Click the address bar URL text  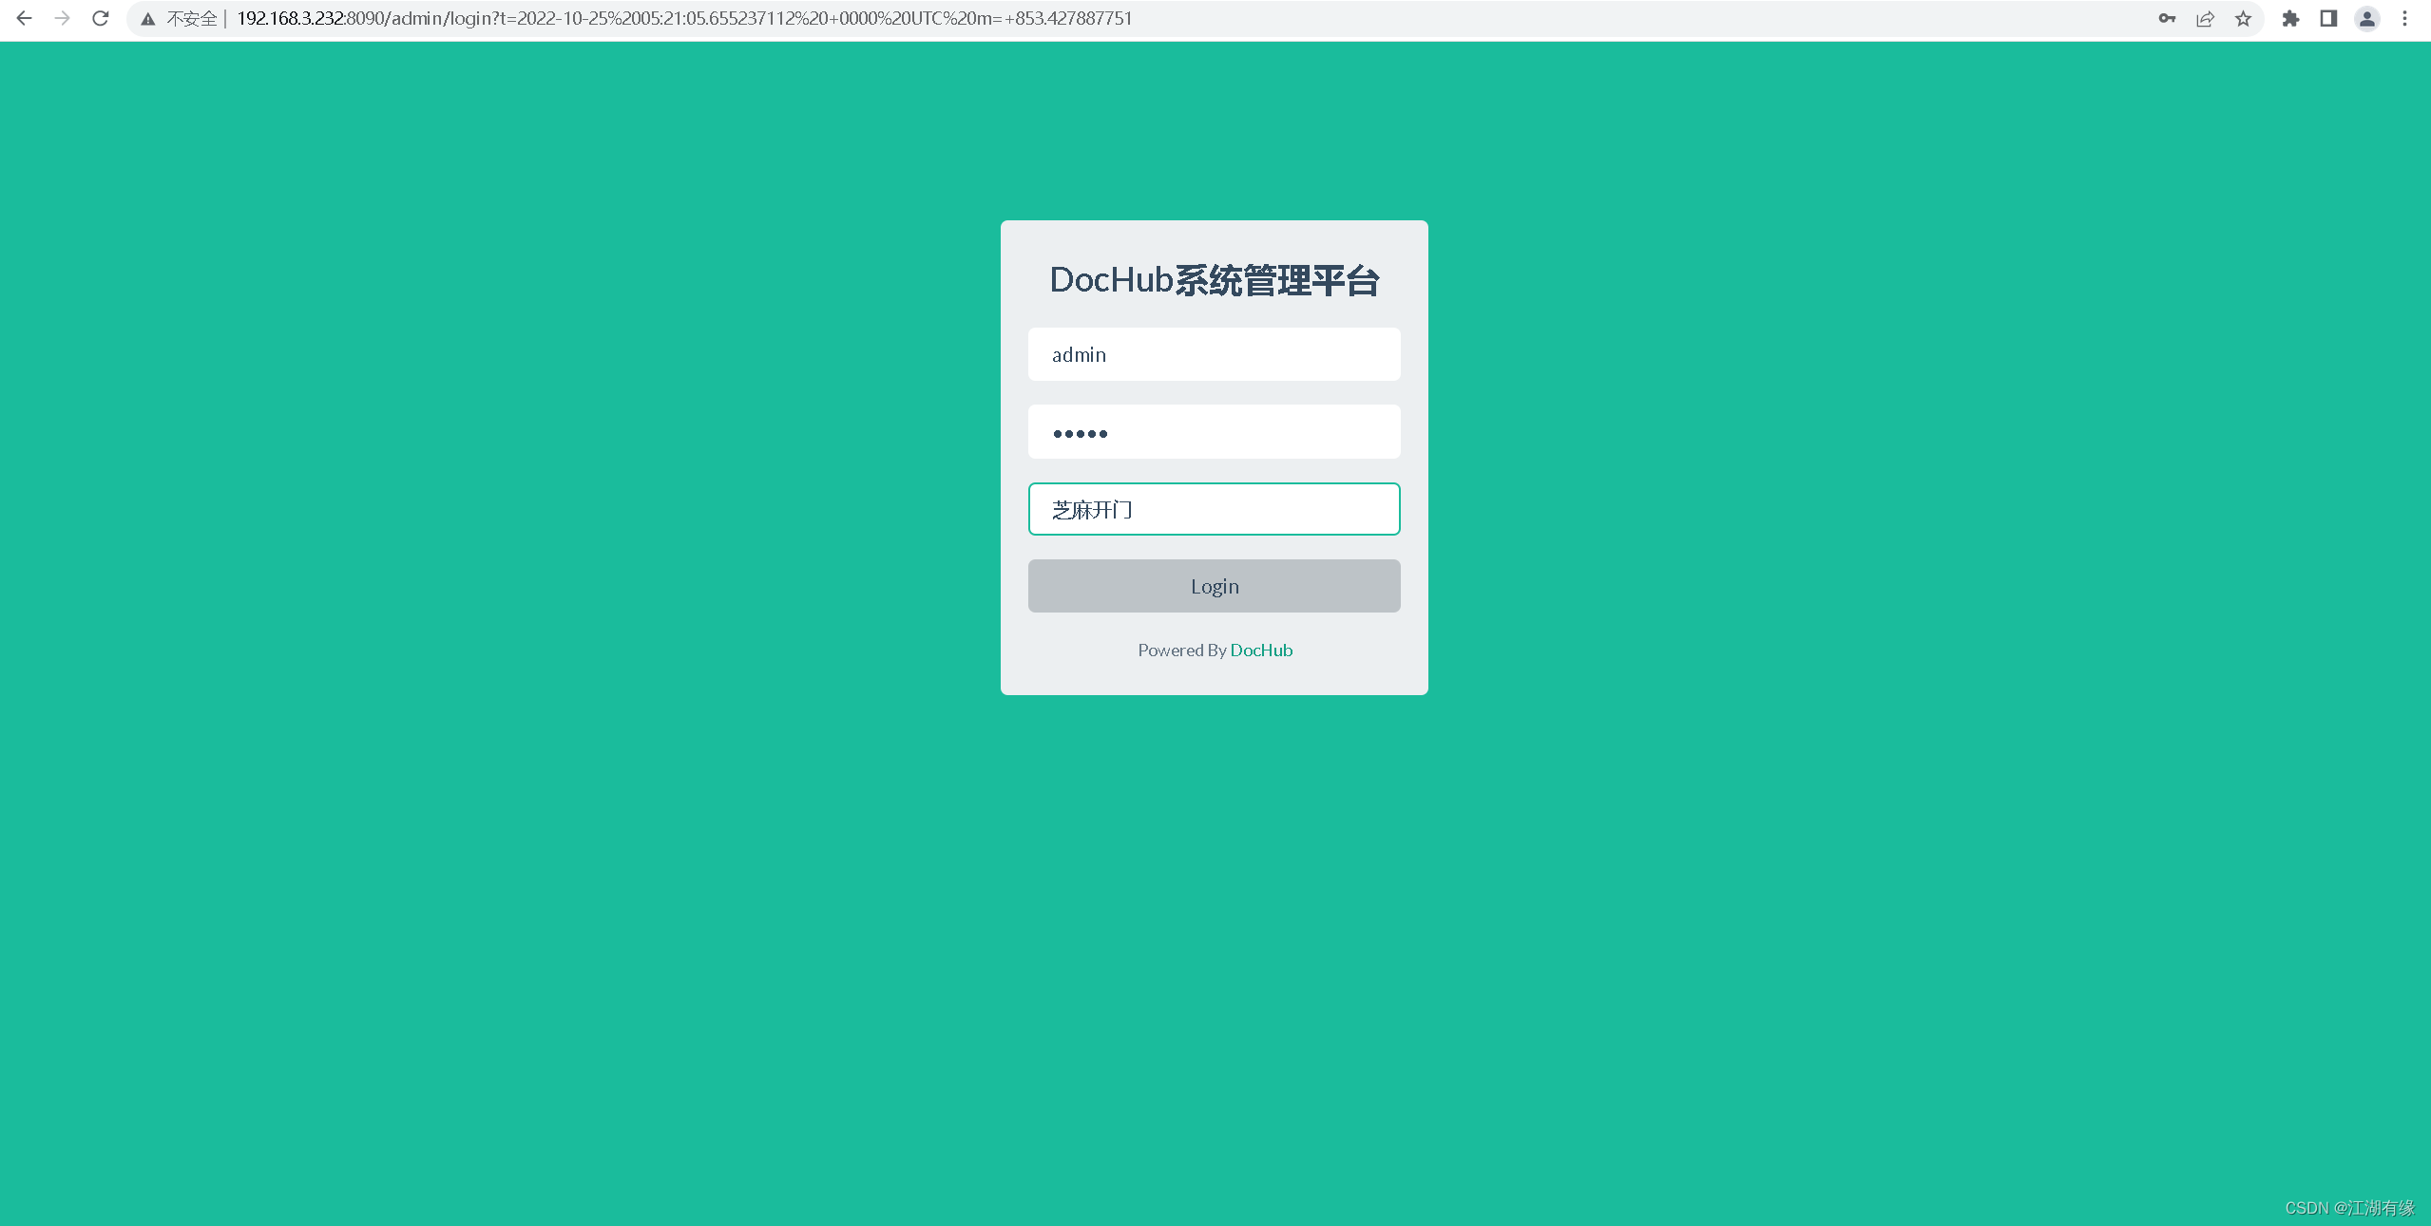[x=684, y=18]
